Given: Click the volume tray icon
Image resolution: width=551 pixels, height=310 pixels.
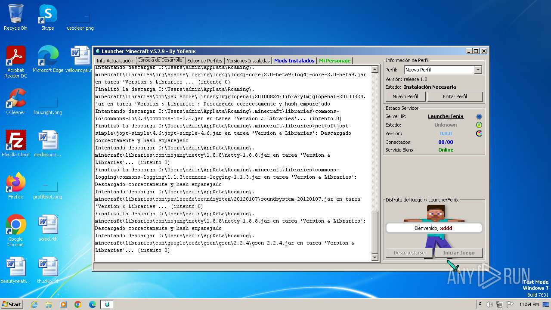Looking at the screenshot, I should tap(489, 304).
